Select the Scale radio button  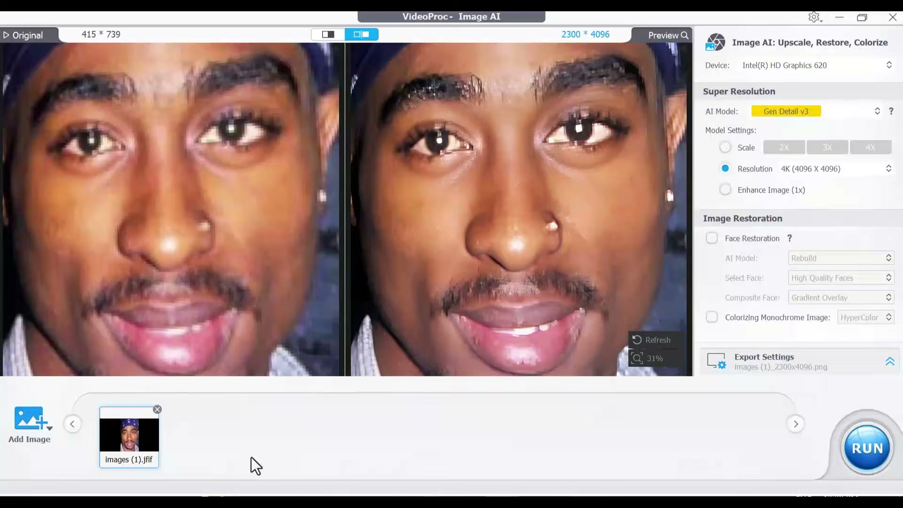(725, 147)
